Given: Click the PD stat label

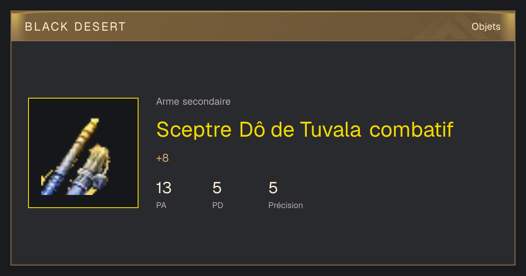Looking at the screenshot, I should (x=217, y=205).
